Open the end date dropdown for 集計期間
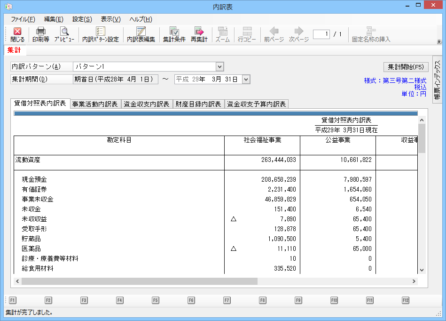This screenshot has width=446, height=321. pos(245,80)
